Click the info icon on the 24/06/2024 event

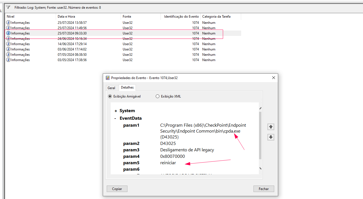pyautogui.click(x=8, y=38)
